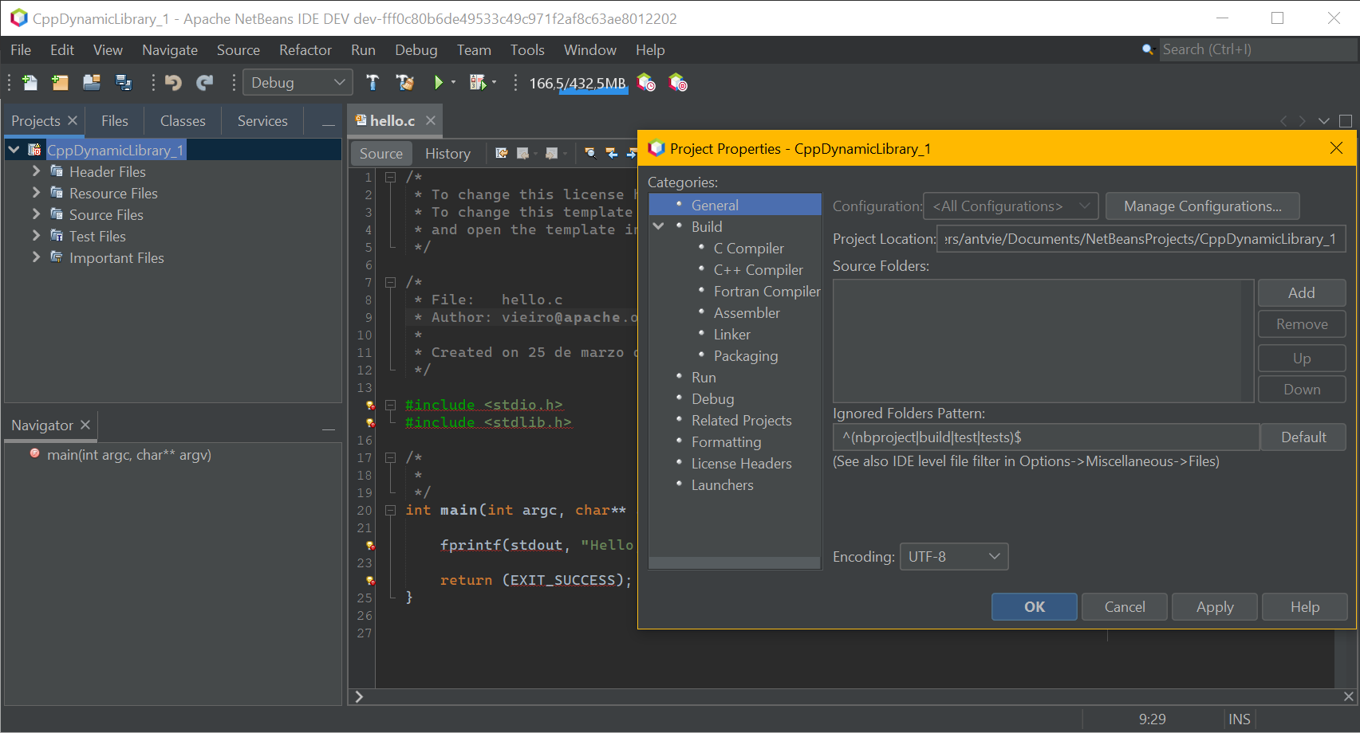This screenshot has width=1360, height=733.
Task: Click the New File toolbar icon
Action: tap(30, 83)
